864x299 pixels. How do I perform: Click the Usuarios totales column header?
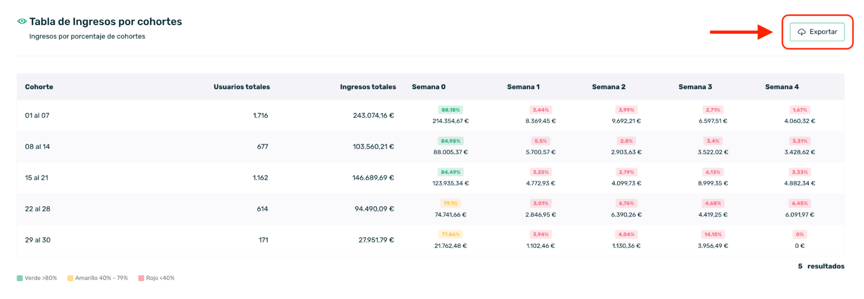click(x=241, y=87)
